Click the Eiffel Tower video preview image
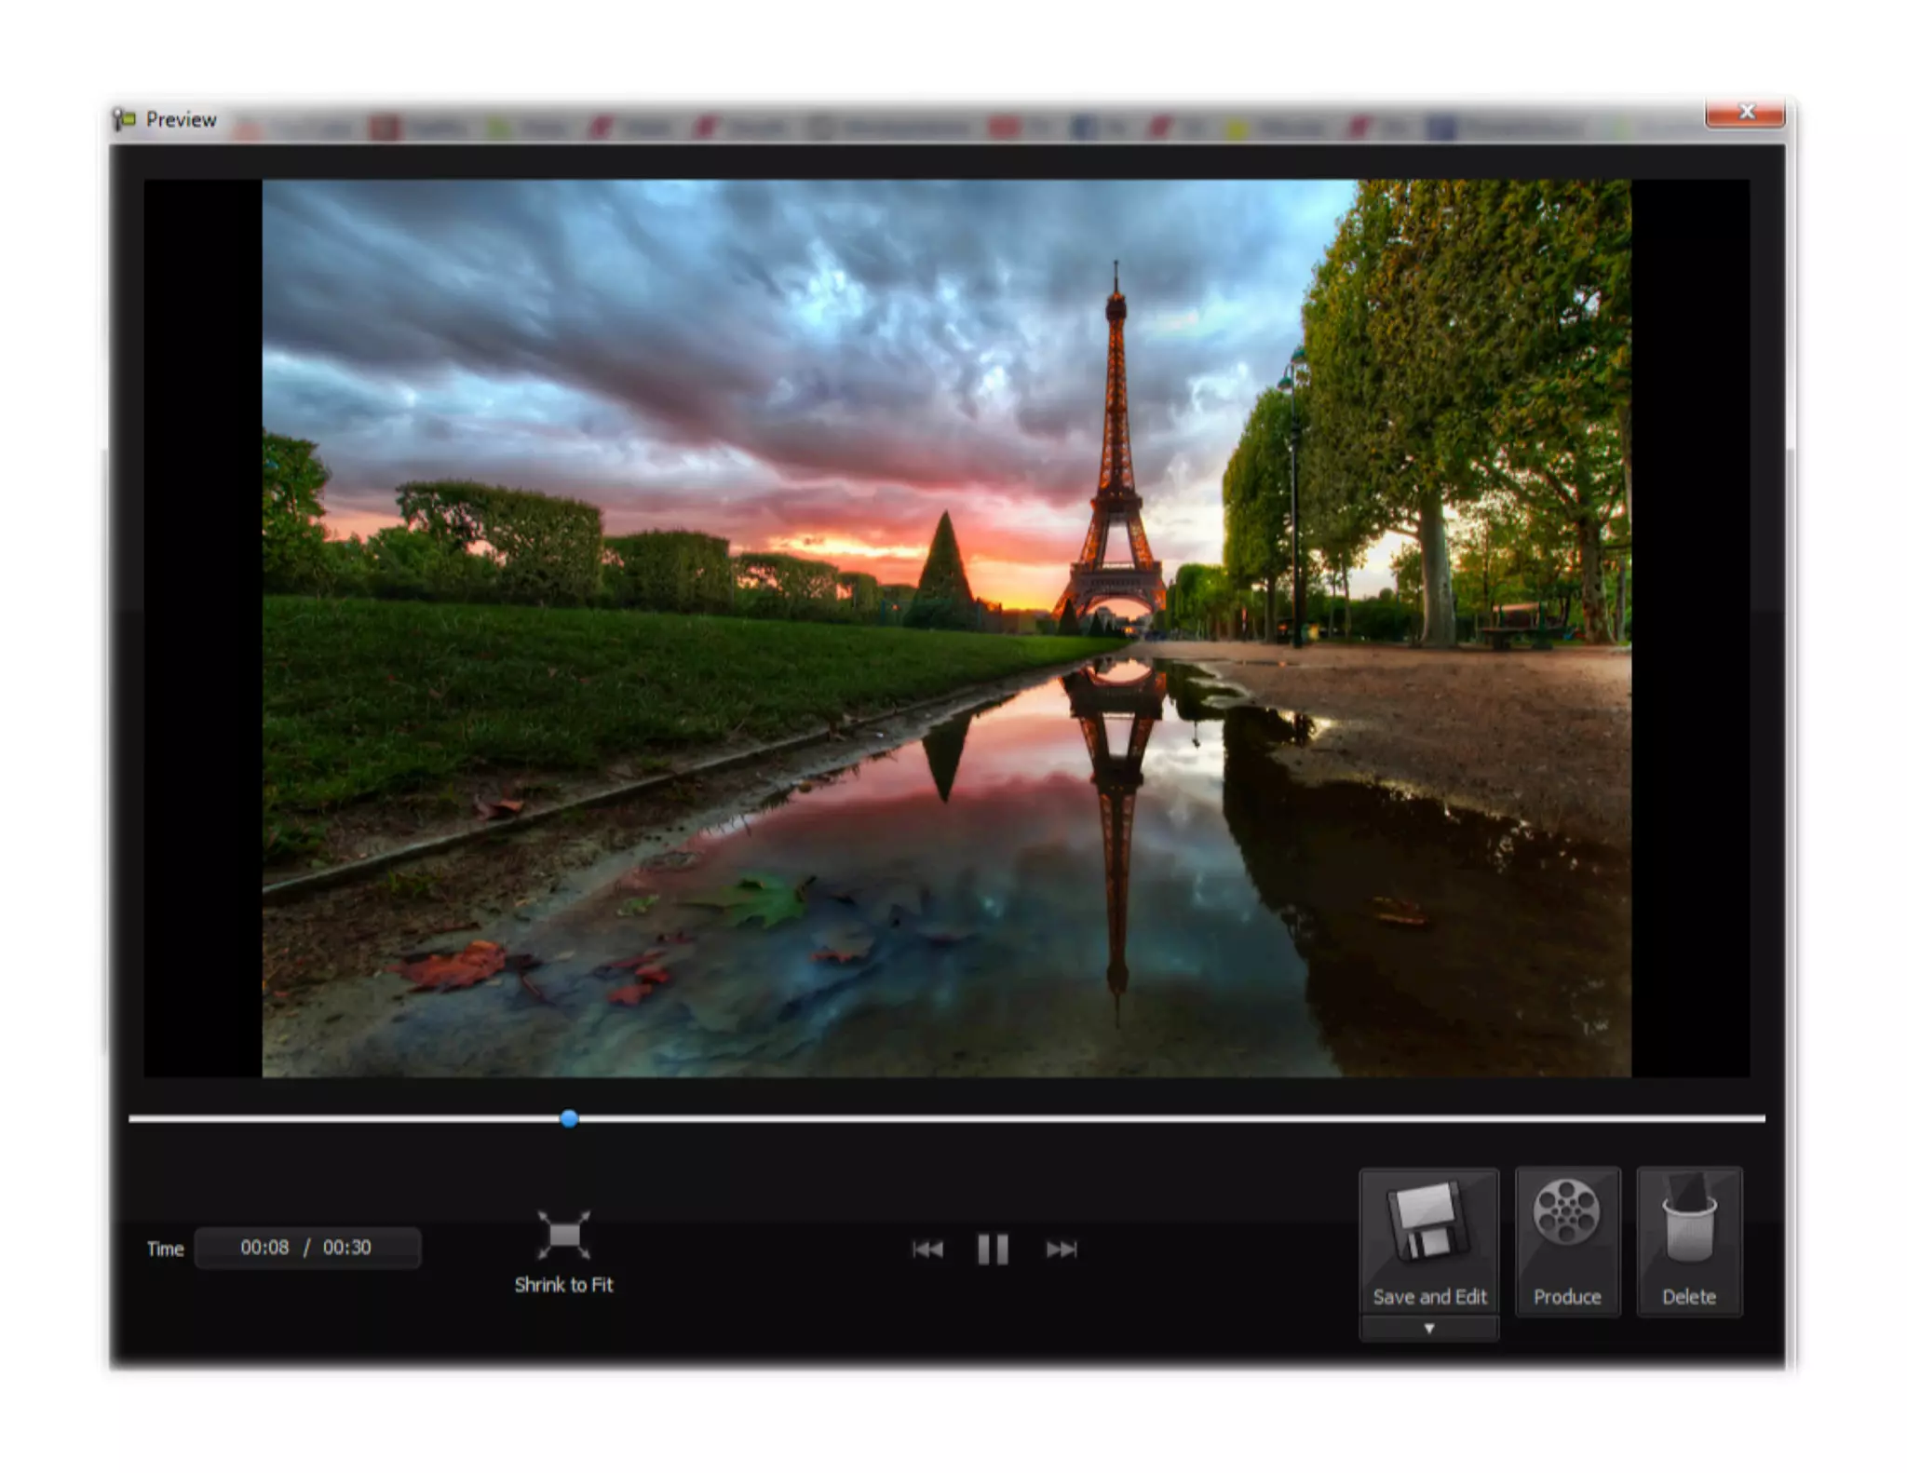This screenshot has height=1473, width=1907. tap(946, 628)
